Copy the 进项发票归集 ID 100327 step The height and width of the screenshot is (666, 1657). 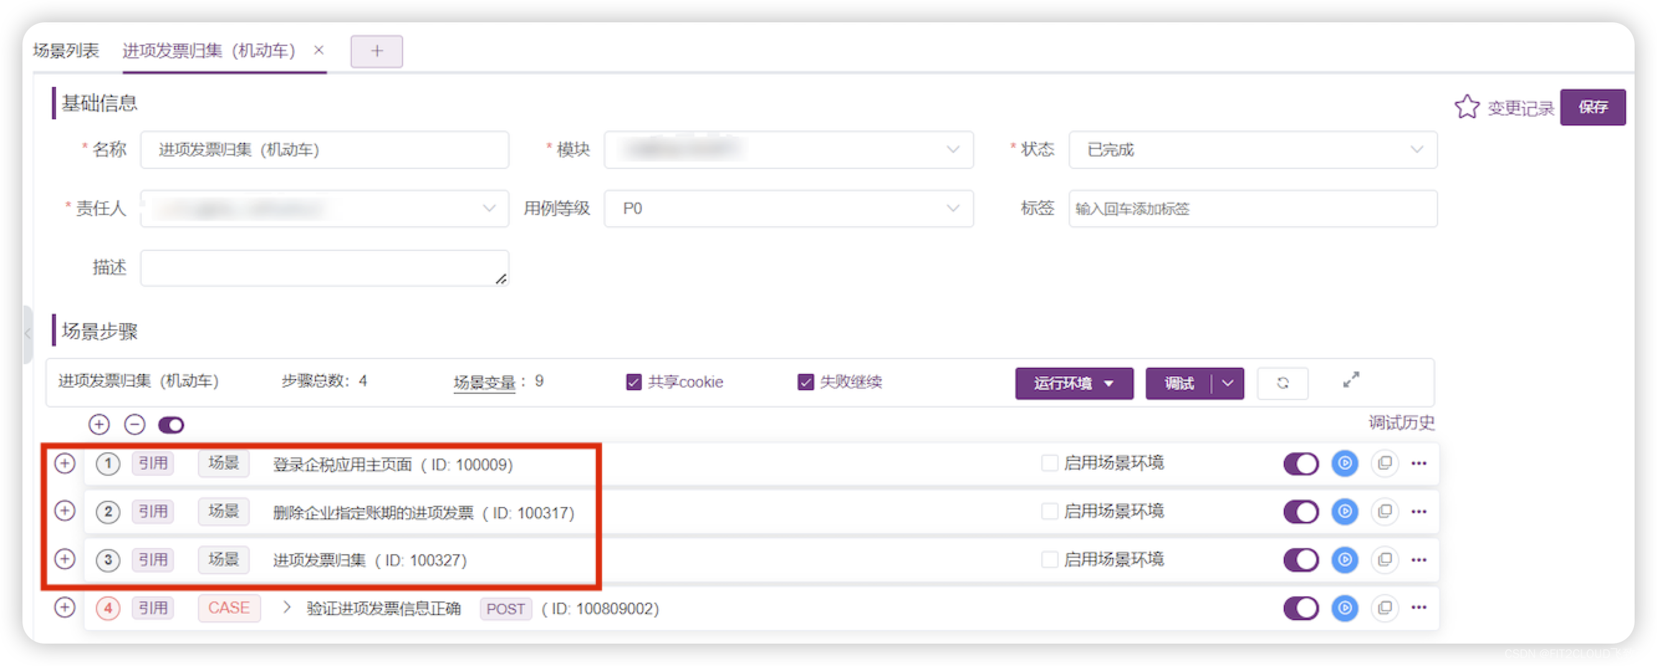pyautogui.click(x=1385, y=559)
